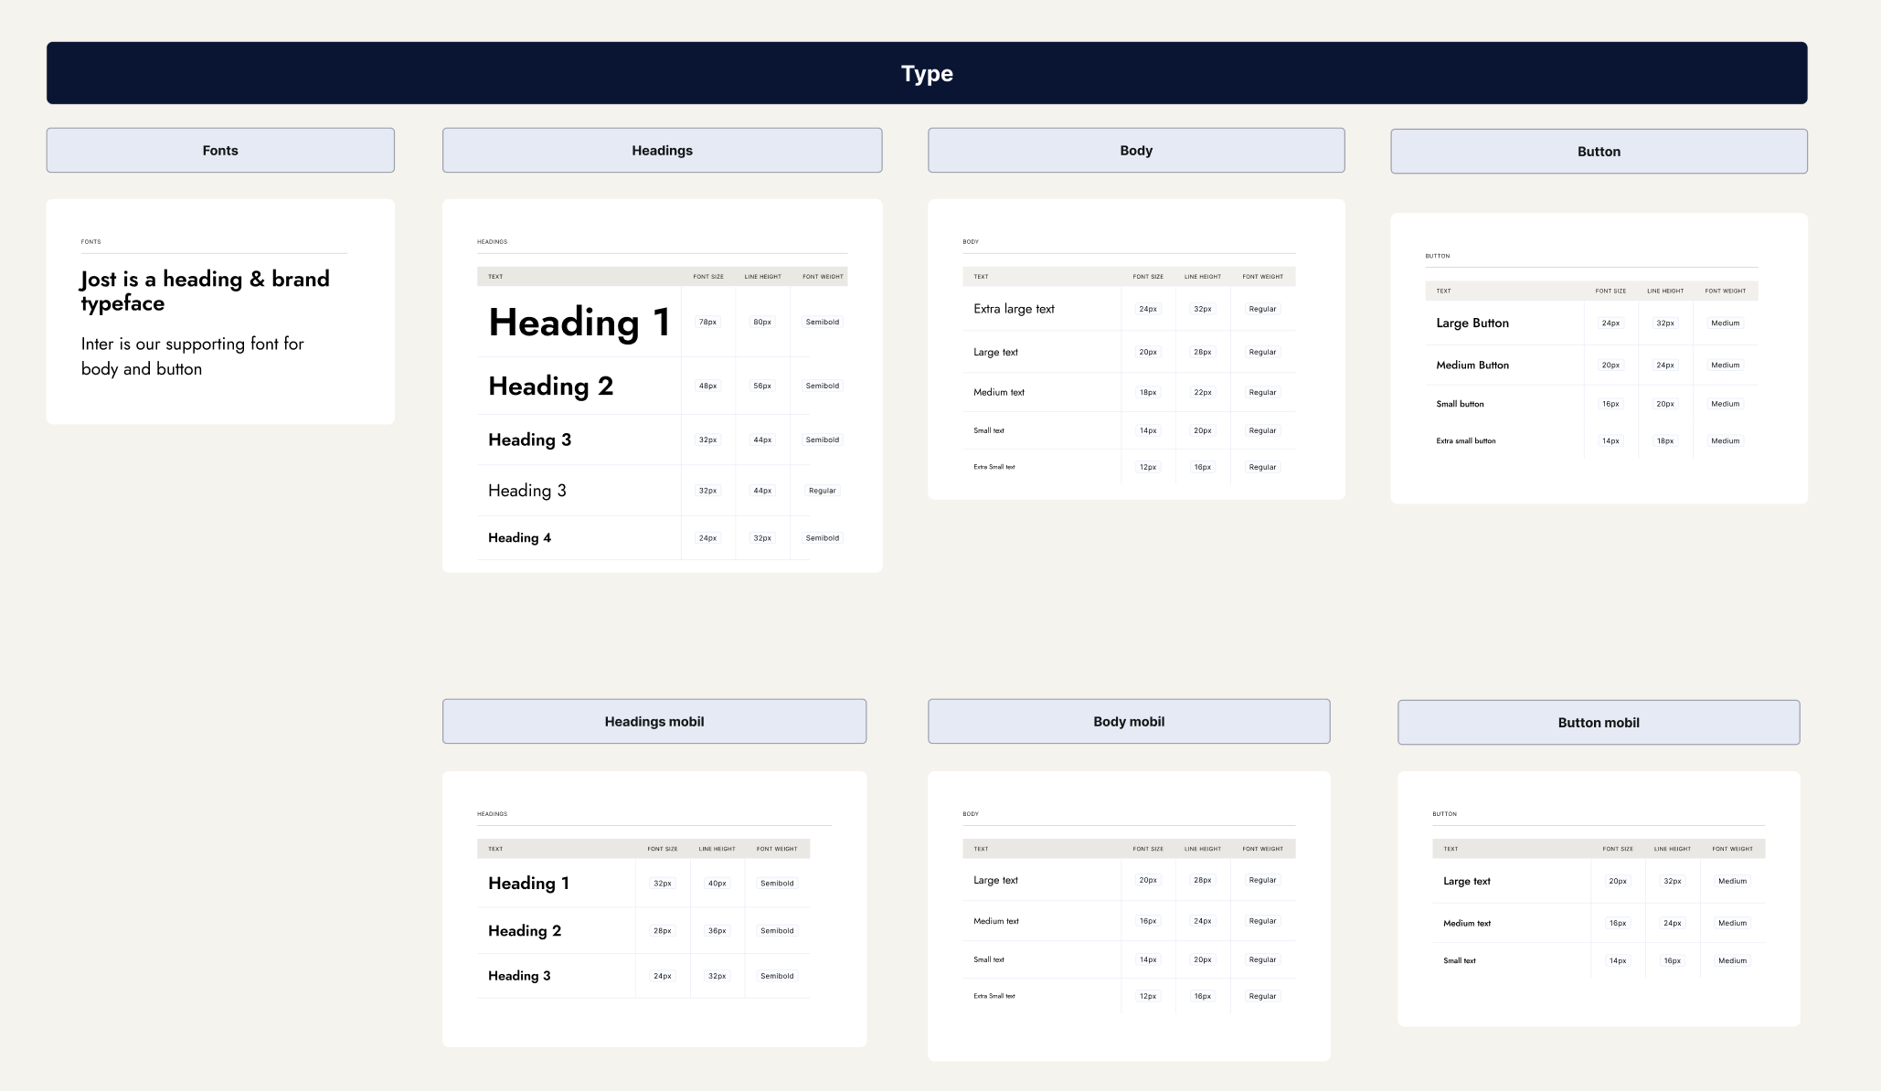Click the Extra small button sample
This screenshot has width=1881, height=1091.
[1465, 441]
